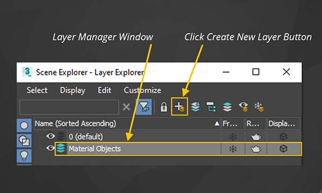Toggle the display shapes filter button
This screenshot has width=322, height=193.
(x=24, y=141)
